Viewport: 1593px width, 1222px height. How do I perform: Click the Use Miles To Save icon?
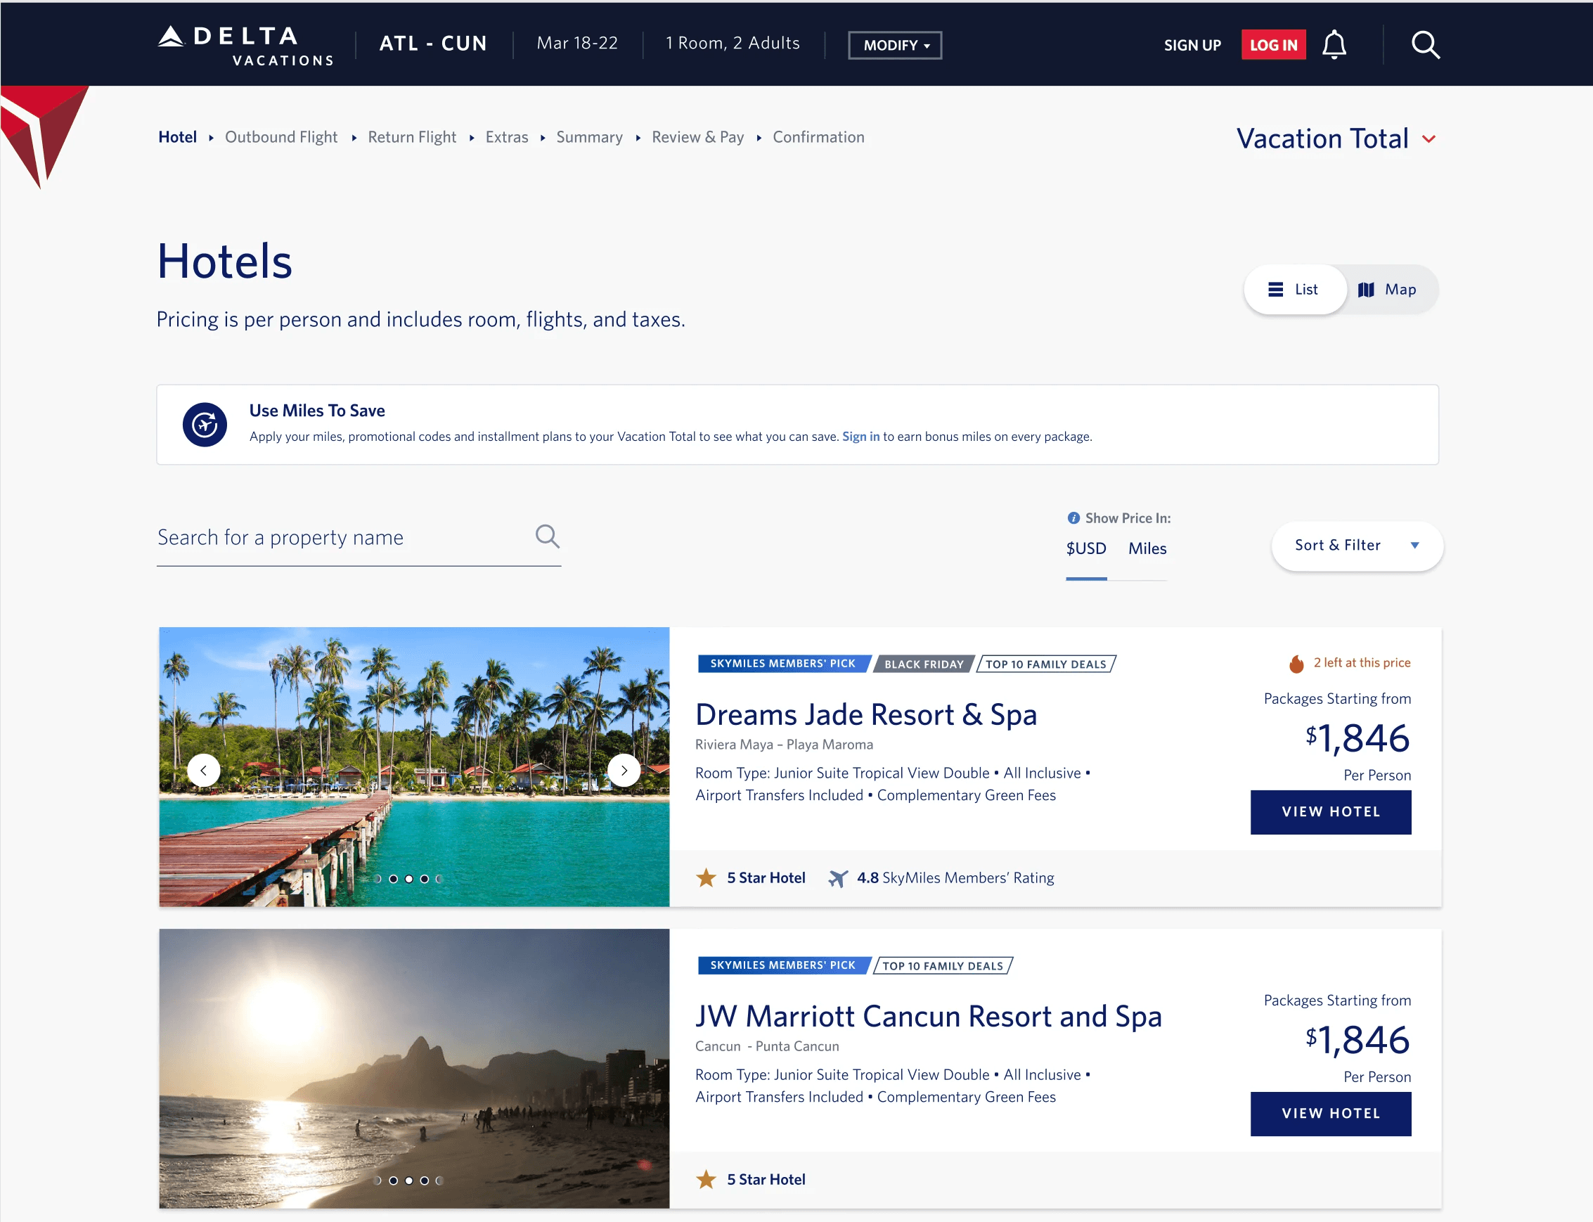tap(205, 424)
